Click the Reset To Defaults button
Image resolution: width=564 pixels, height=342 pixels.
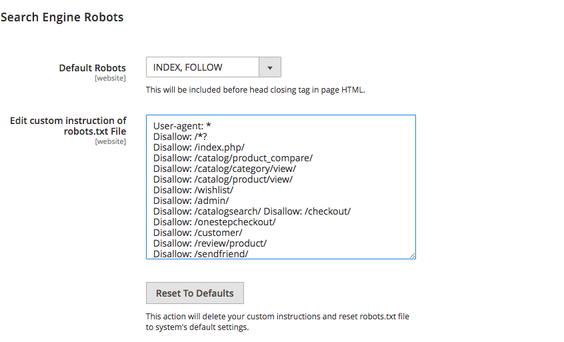tap(195, 293)
